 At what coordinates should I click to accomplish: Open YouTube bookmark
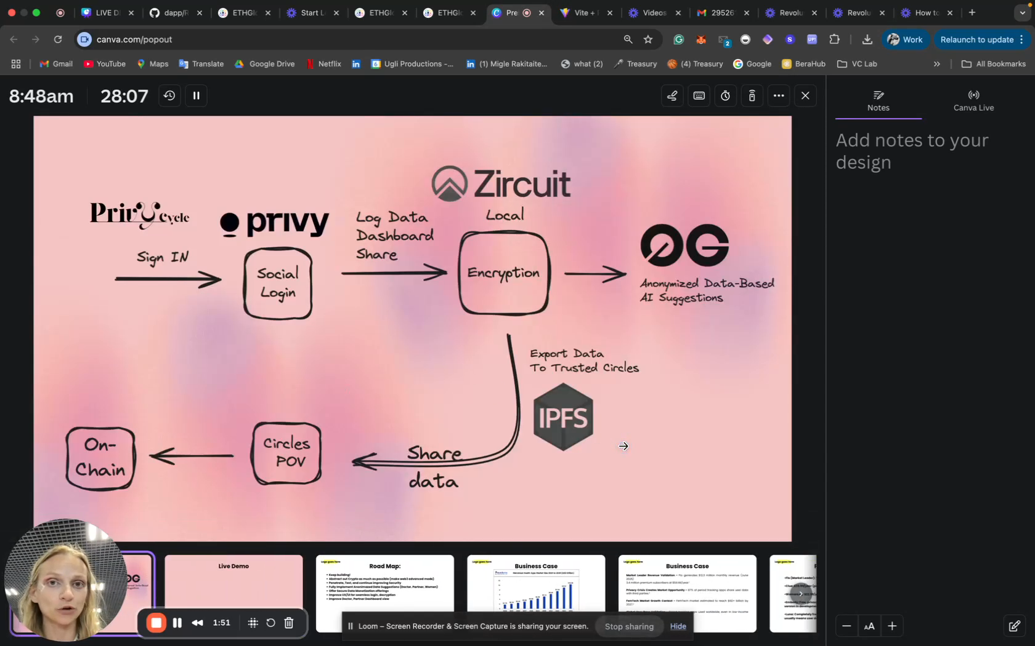point(104,64)
